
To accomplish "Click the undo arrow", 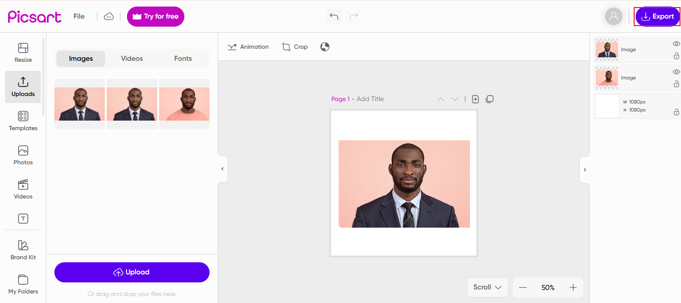I will coord(333,17).
